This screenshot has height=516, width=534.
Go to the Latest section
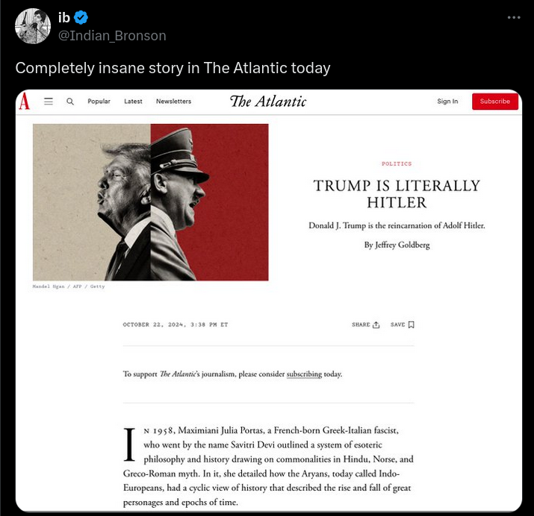(133, 101)
